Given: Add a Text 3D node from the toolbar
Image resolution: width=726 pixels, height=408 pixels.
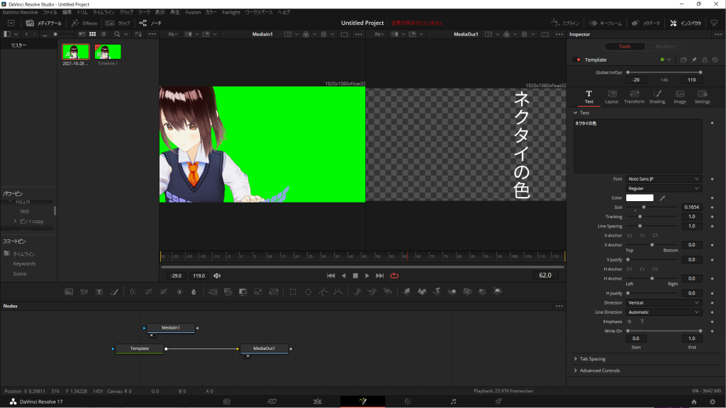Looking at the screenshot, I should point(437,291).
